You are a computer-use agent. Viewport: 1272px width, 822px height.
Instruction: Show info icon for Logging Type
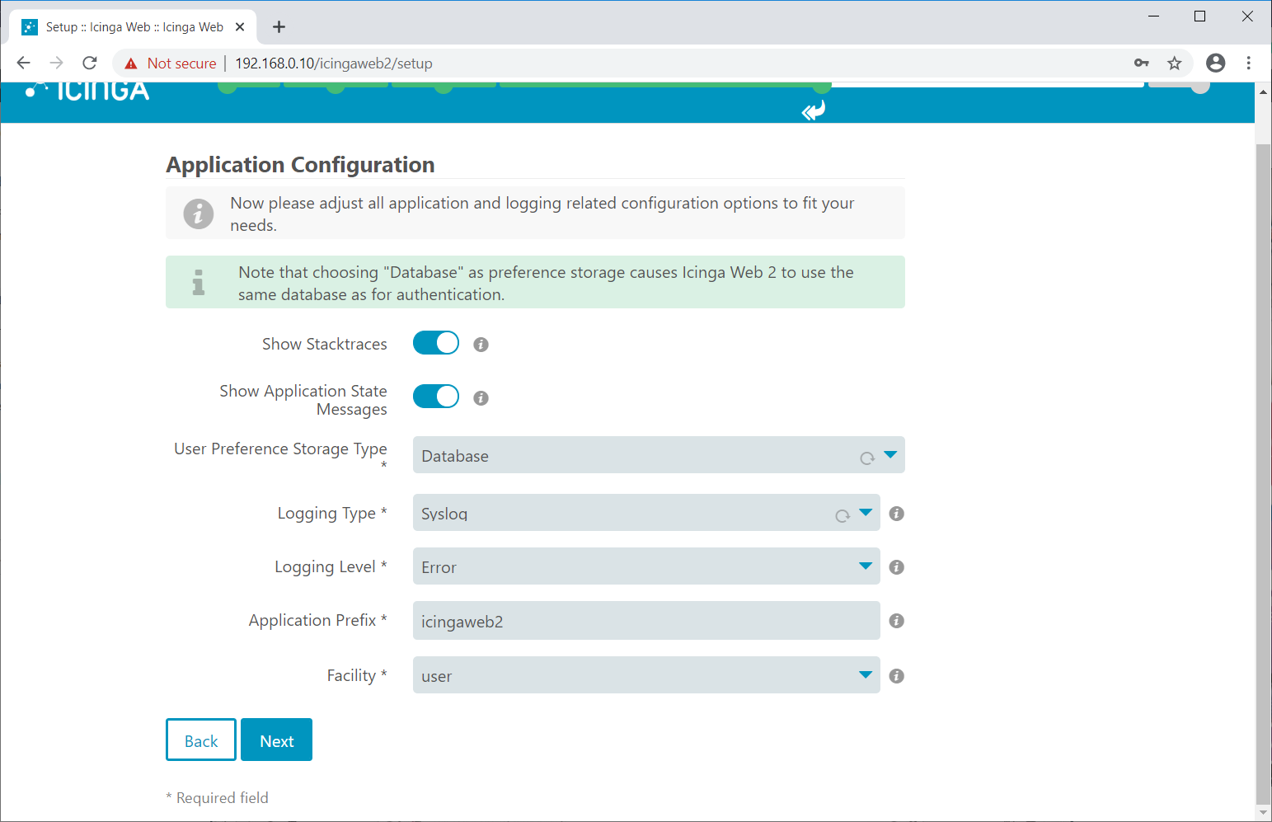click(x=897, y=514)
